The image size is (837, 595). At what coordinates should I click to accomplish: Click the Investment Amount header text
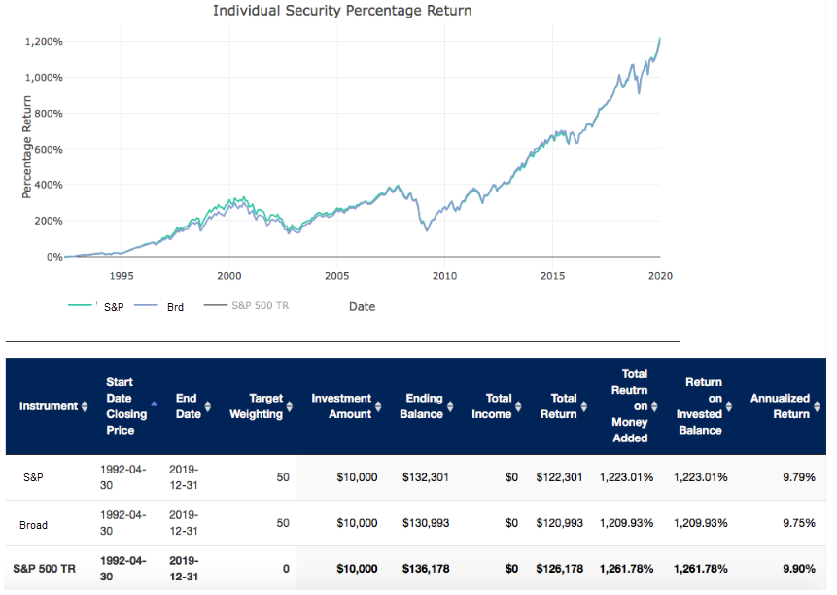coord(341,406)
